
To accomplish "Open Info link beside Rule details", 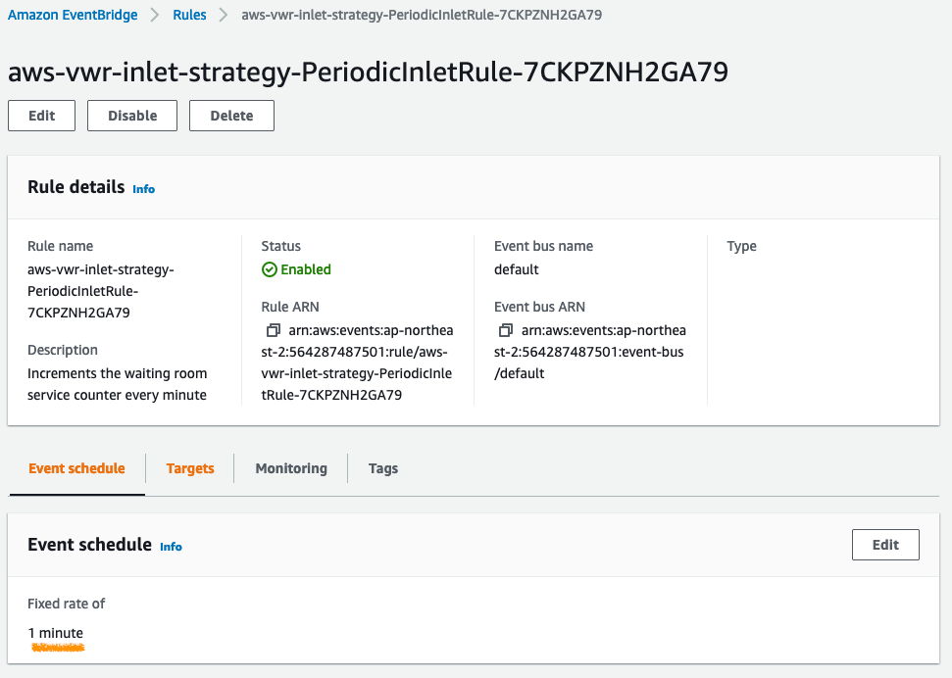I will pyautogui.click(x=144, y=189).
